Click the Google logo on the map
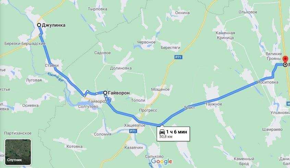 [x=162, y=161]
